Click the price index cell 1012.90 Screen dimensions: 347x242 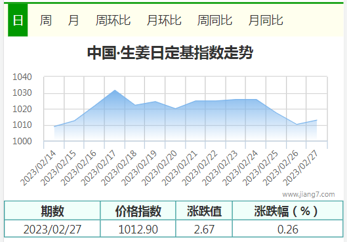[138, 229]
